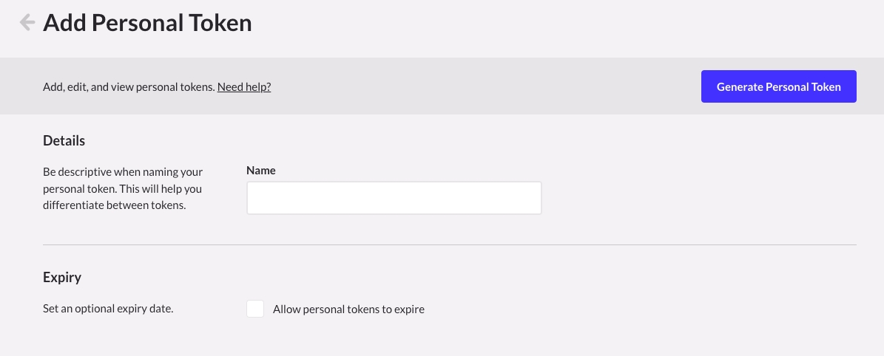Enable the personal token expiry checkbox
The width and height of the screenshot is (884, 356).
click(x=255, y=309)
